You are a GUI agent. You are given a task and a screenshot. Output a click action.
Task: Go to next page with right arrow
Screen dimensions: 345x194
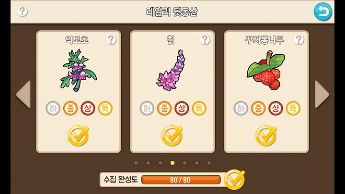pos(322,94)
